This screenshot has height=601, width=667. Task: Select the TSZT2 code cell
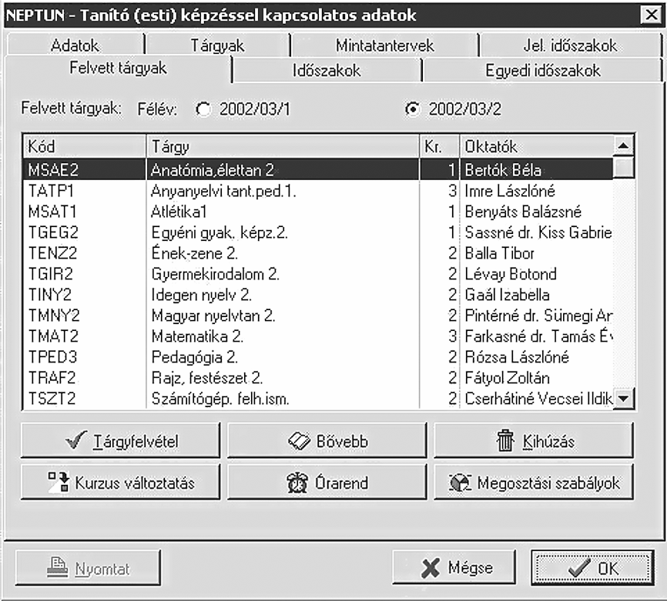52,399
